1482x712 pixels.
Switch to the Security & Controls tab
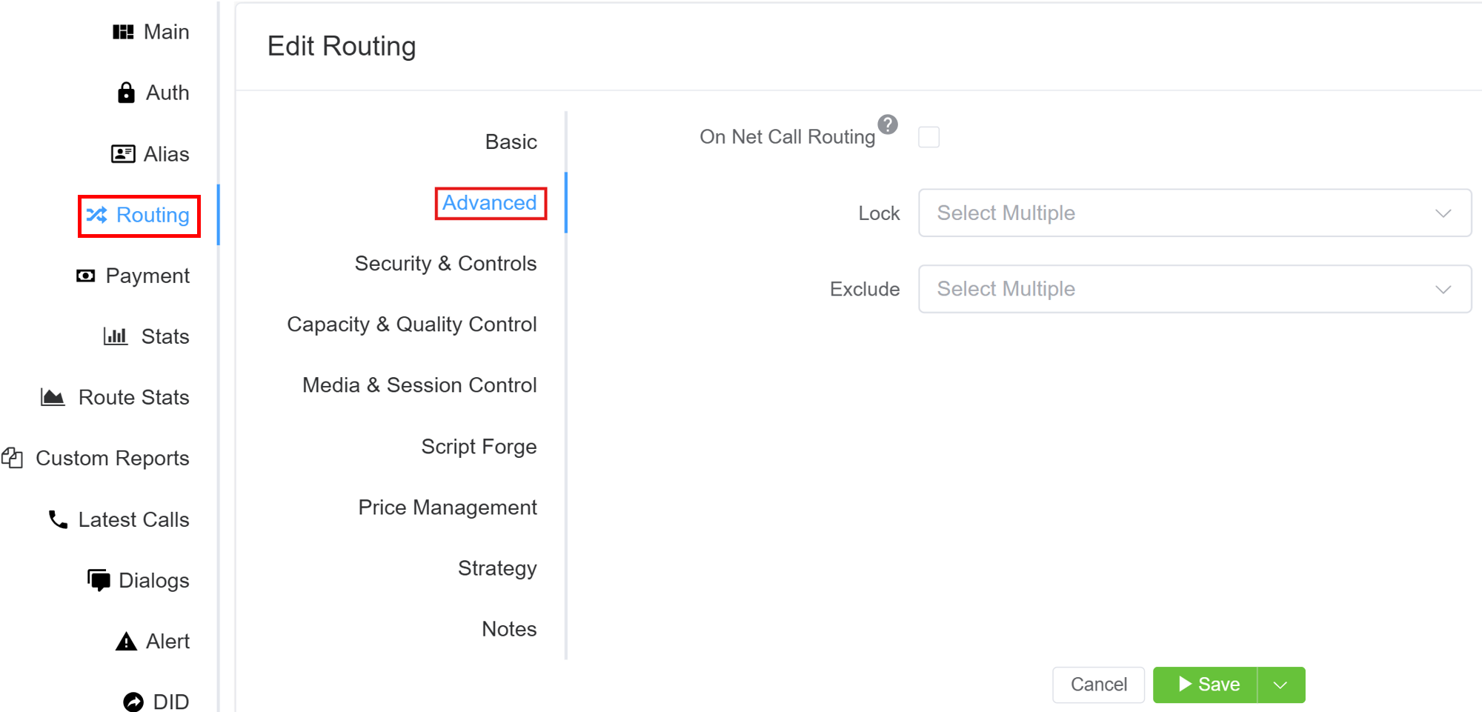tap(445, 264)
